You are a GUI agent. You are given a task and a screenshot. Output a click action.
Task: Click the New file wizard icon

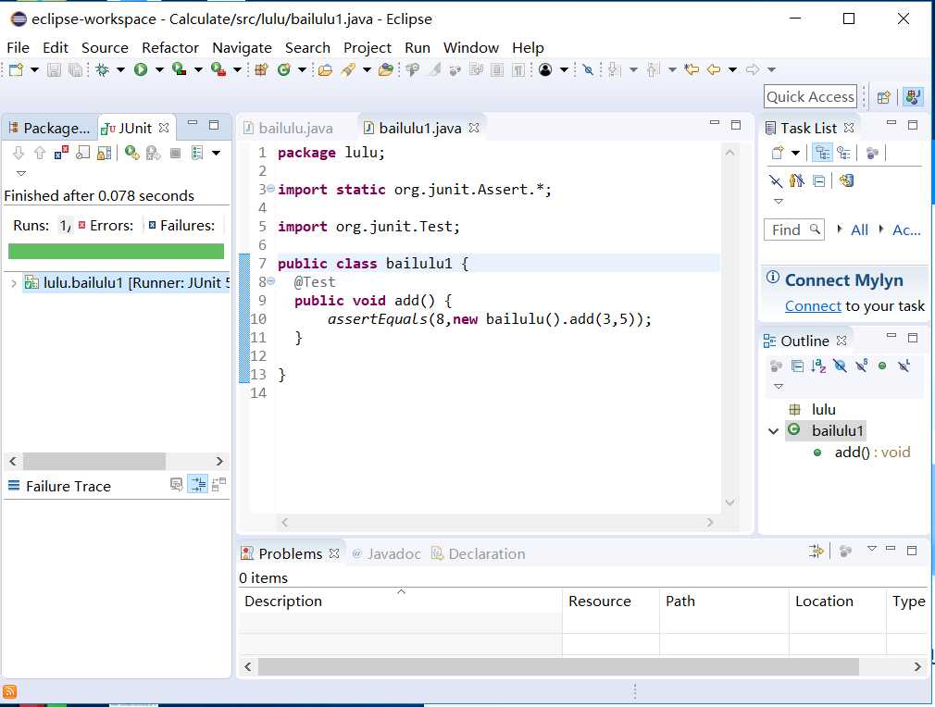(16, 69)
